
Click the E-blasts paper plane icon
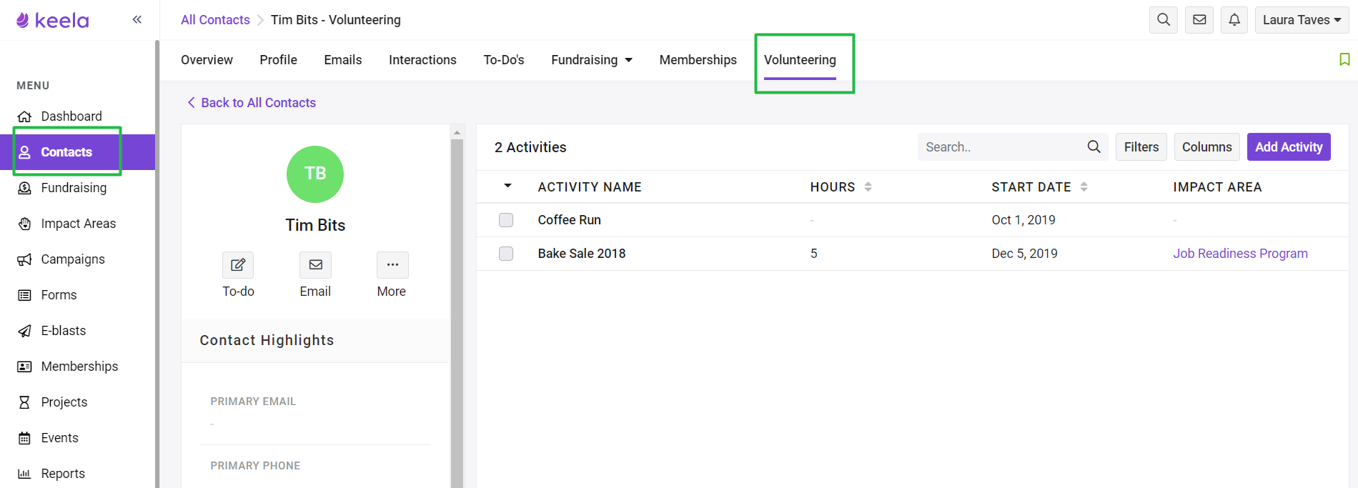24,331
